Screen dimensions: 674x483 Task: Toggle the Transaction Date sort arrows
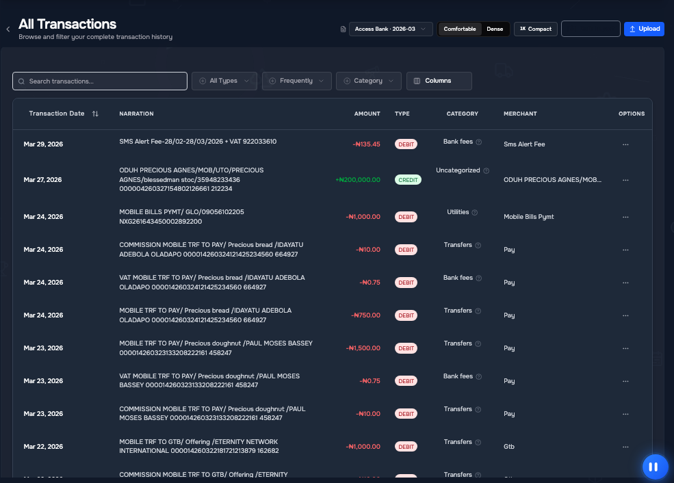[95, 114]
